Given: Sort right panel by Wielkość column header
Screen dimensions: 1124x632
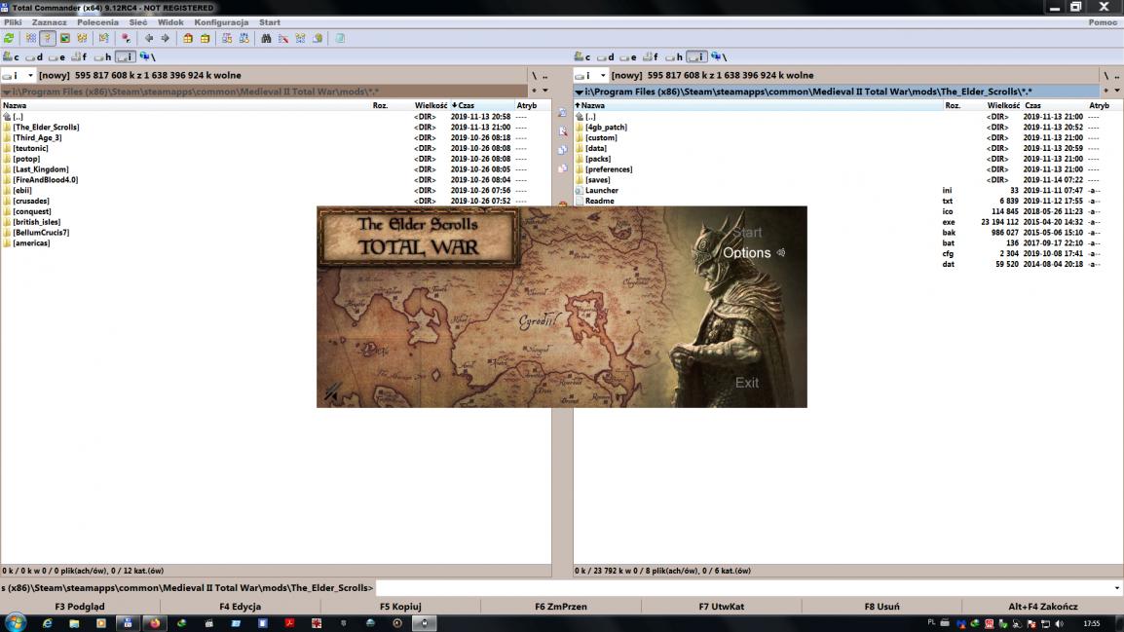Looking at the screenshot, I should pos(1002,105).
